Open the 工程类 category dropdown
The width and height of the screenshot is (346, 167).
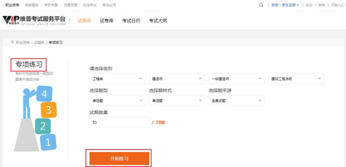pos(118,79)
